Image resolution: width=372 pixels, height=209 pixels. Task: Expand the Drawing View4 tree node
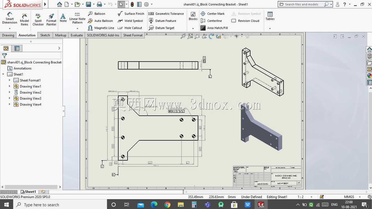pos(10,104)
